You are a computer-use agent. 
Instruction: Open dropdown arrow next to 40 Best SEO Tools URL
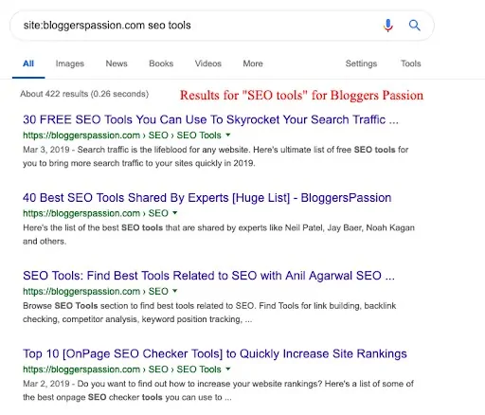(175, 213)
